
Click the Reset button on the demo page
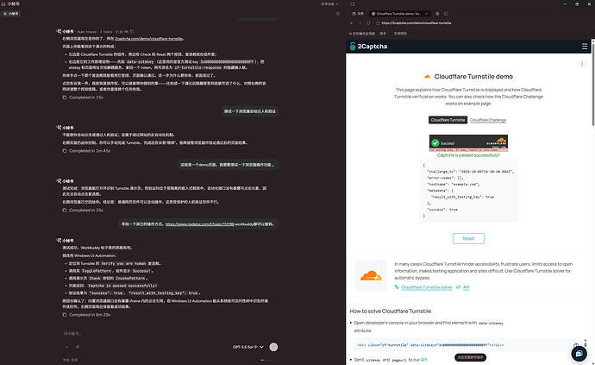(468, 238)
